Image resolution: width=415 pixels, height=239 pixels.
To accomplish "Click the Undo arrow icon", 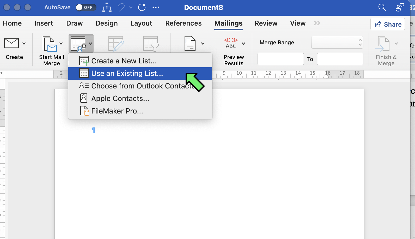I will (x=121, y=7).
